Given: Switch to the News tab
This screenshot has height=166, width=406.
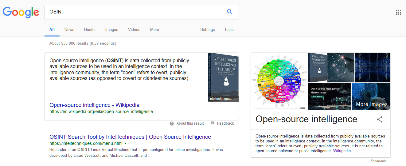Looking at the screenshot, I should pos(69,30).
